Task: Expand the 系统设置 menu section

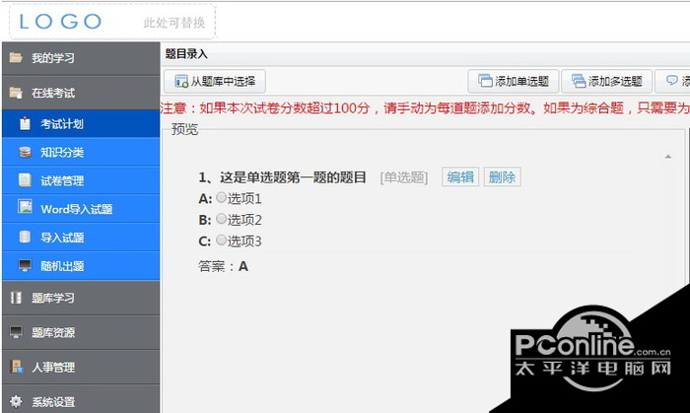Action: pyautogui.click(x=81, y=399)
